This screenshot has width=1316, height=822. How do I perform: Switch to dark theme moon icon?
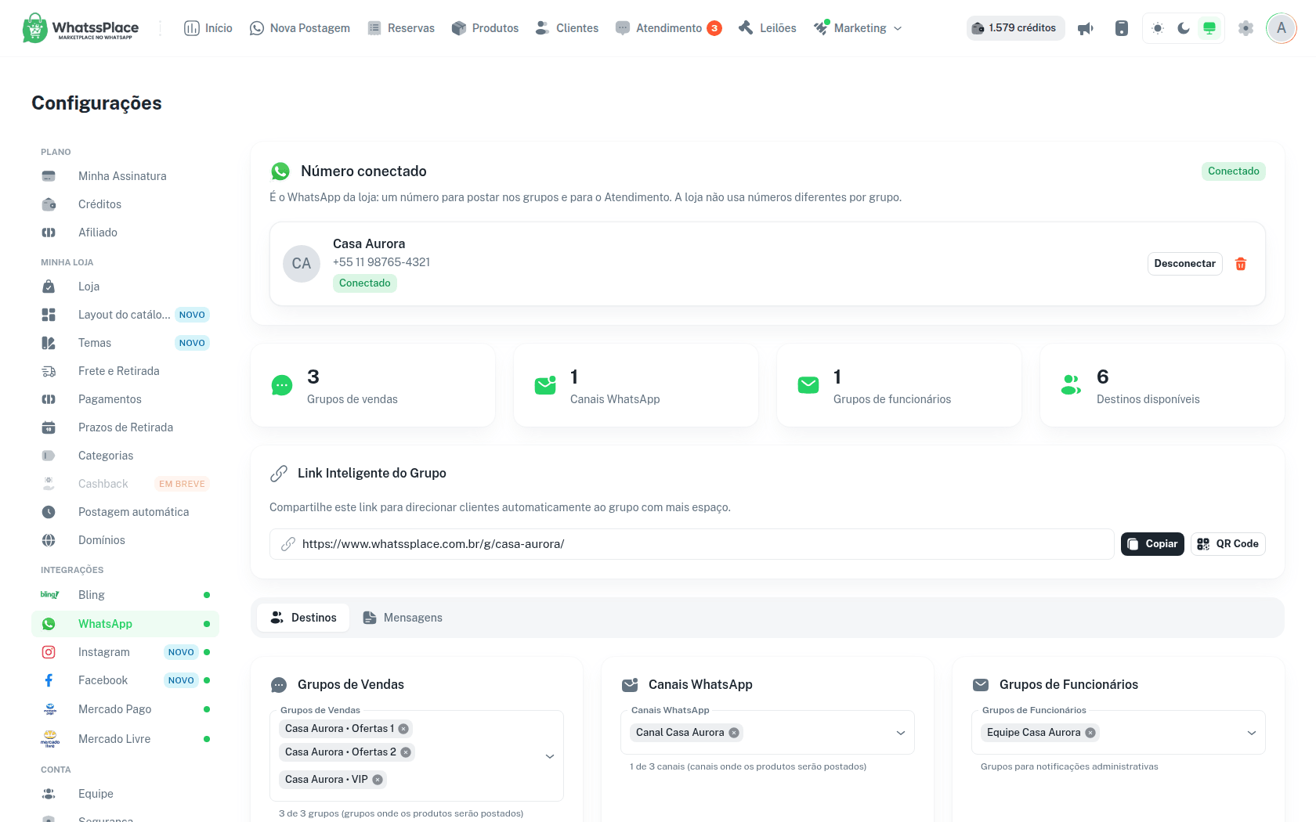pyautogui.click(x=1184, y=28)
